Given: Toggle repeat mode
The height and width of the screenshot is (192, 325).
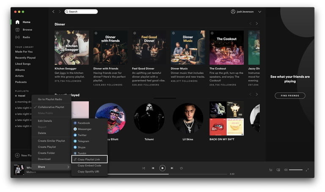Looking at the screenshot, I should click(181, 168).
